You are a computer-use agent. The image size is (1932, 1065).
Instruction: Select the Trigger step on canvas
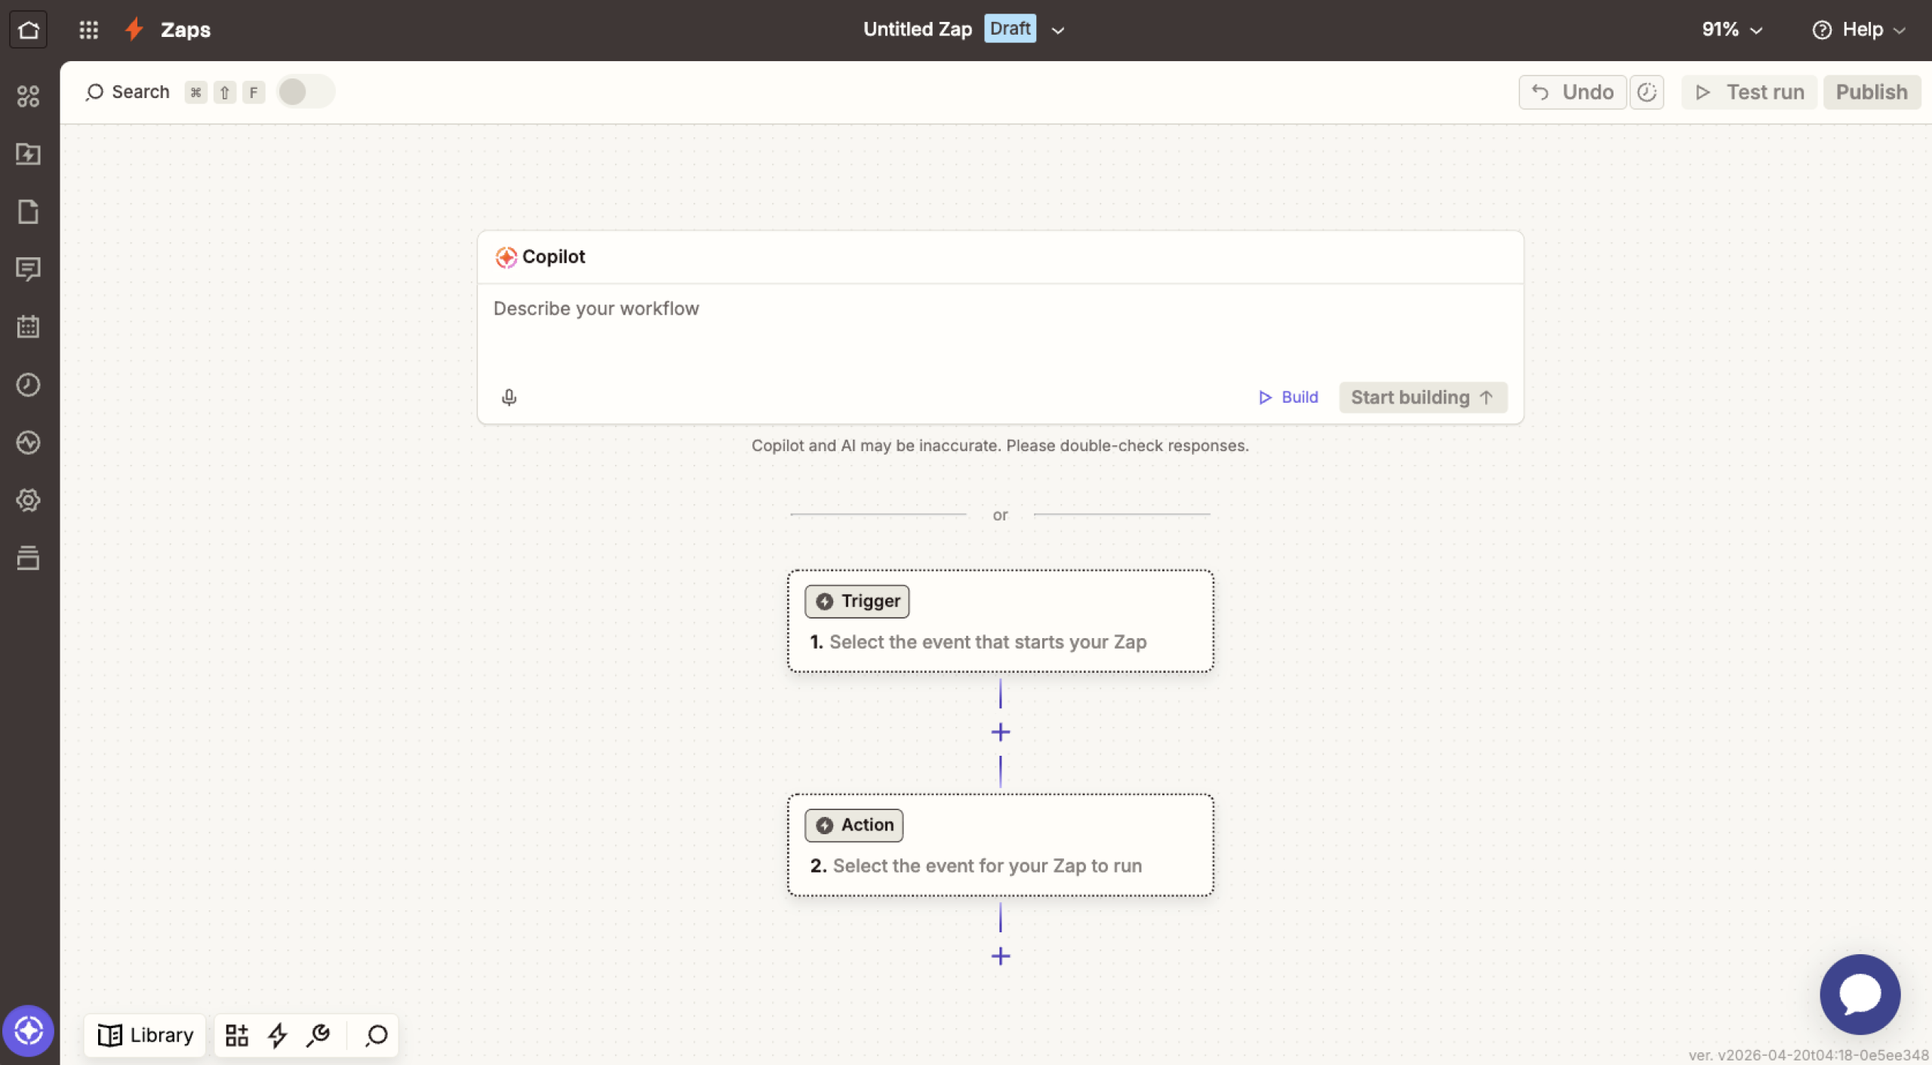pyautogui.click(x=1000, y=621)
